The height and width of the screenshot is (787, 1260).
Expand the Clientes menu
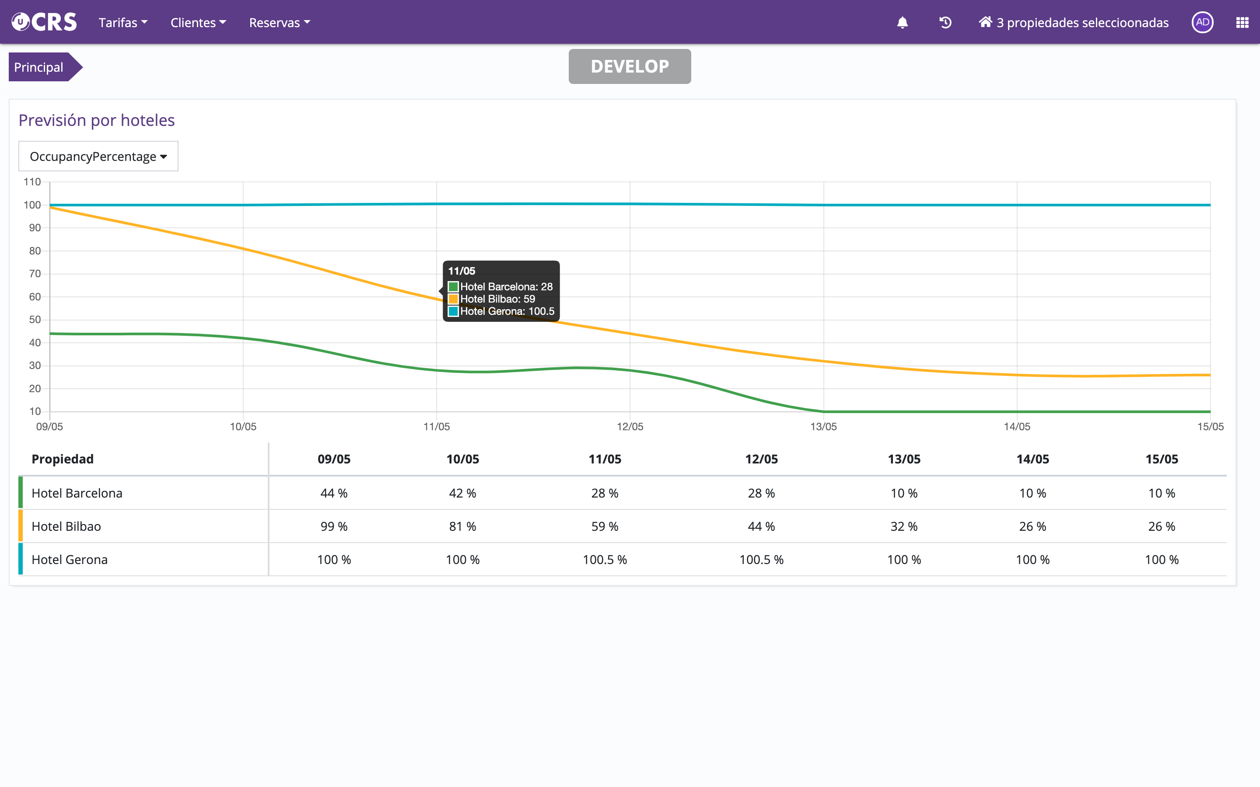click(x=198, y=22)
